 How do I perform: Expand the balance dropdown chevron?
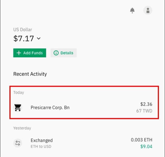39,38
